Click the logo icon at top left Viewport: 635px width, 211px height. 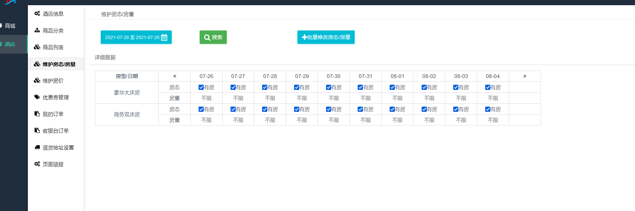pyautogui.click(x=10, y=2)
